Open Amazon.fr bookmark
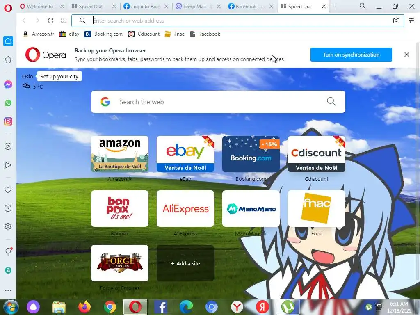The width and height of the screenshot is (420, 315). [38, 34]
